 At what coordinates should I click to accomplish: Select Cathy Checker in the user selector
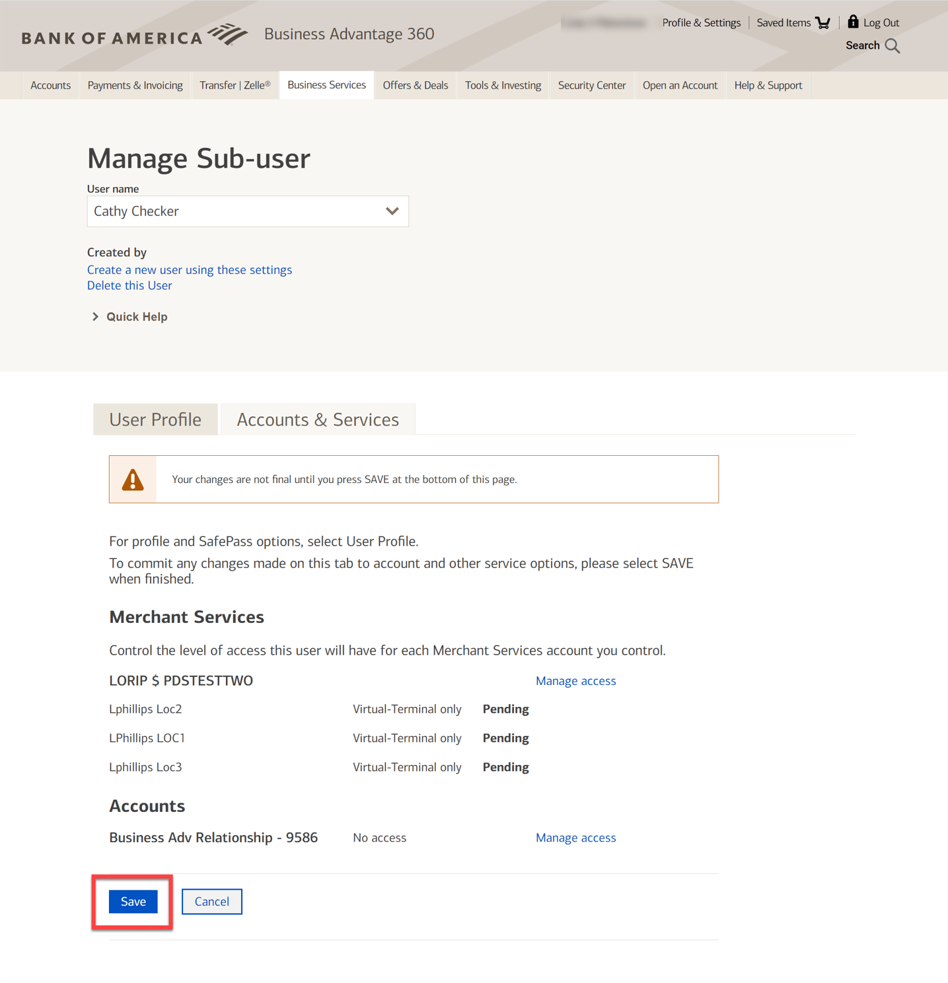(x=248, y=211)
